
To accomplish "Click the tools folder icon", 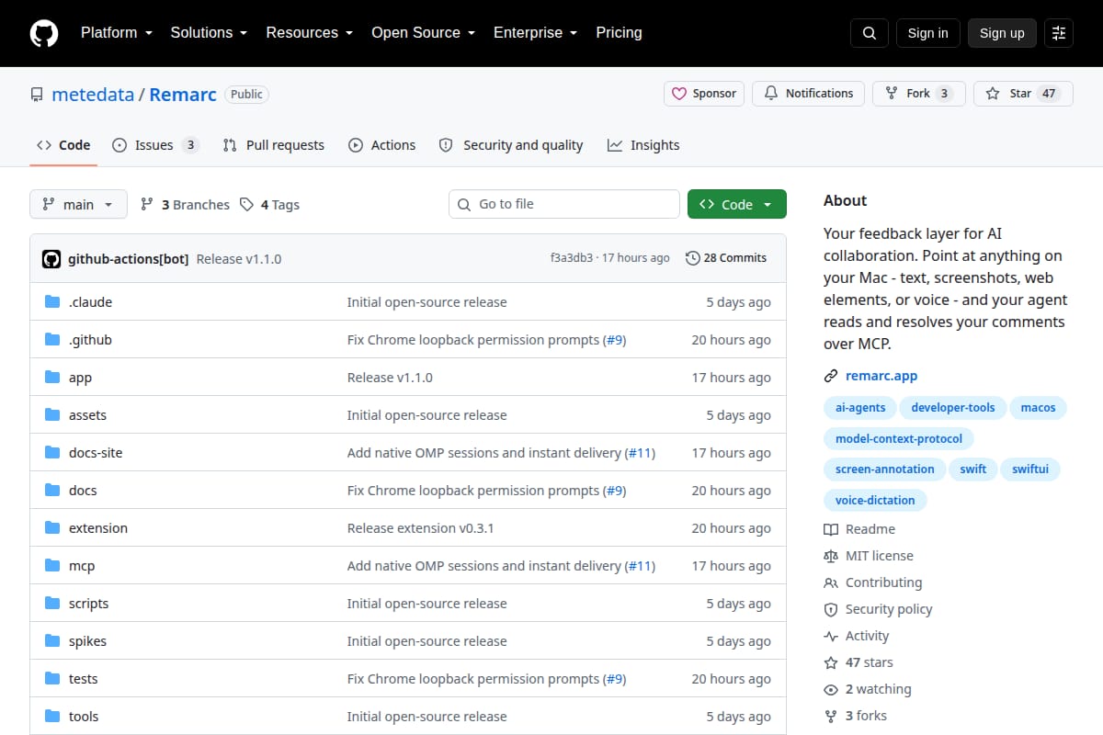I will [x=52, y=717].
